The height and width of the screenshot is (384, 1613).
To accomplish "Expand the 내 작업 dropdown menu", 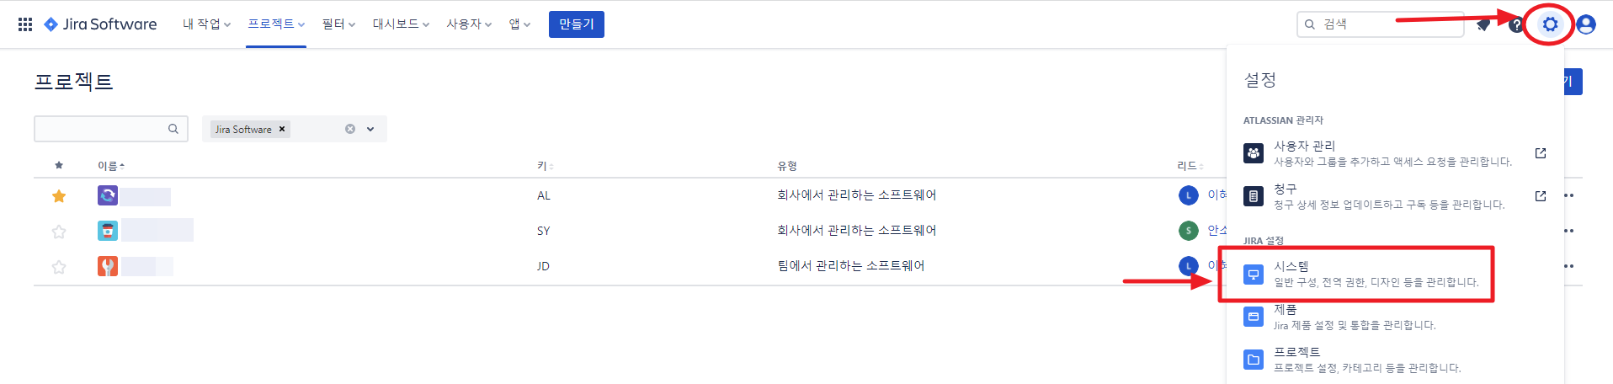I will pyautogui.click(x=206, y=24).
